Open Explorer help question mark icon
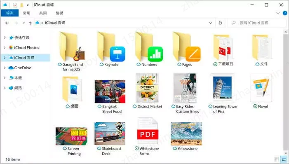This screenshot has width=289, height=164. pyautogui.click(x=285, y=13)
